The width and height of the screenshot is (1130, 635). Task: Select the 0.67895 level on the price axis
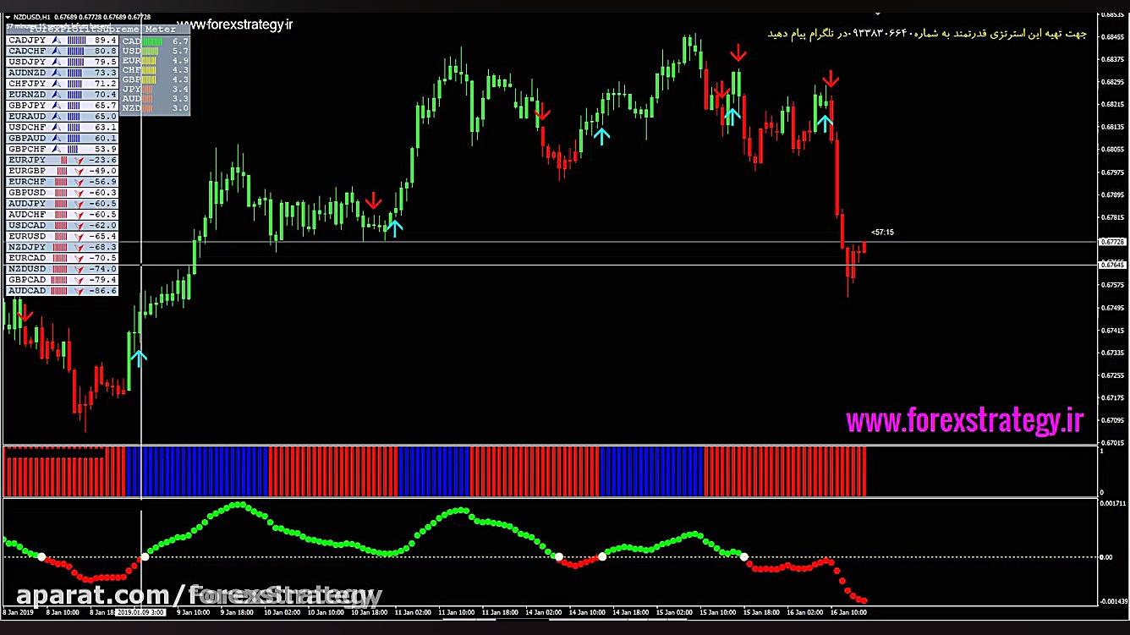(1113, 195)
